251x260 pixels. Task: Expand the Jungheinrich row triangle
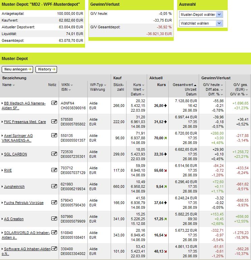(2, 186)
